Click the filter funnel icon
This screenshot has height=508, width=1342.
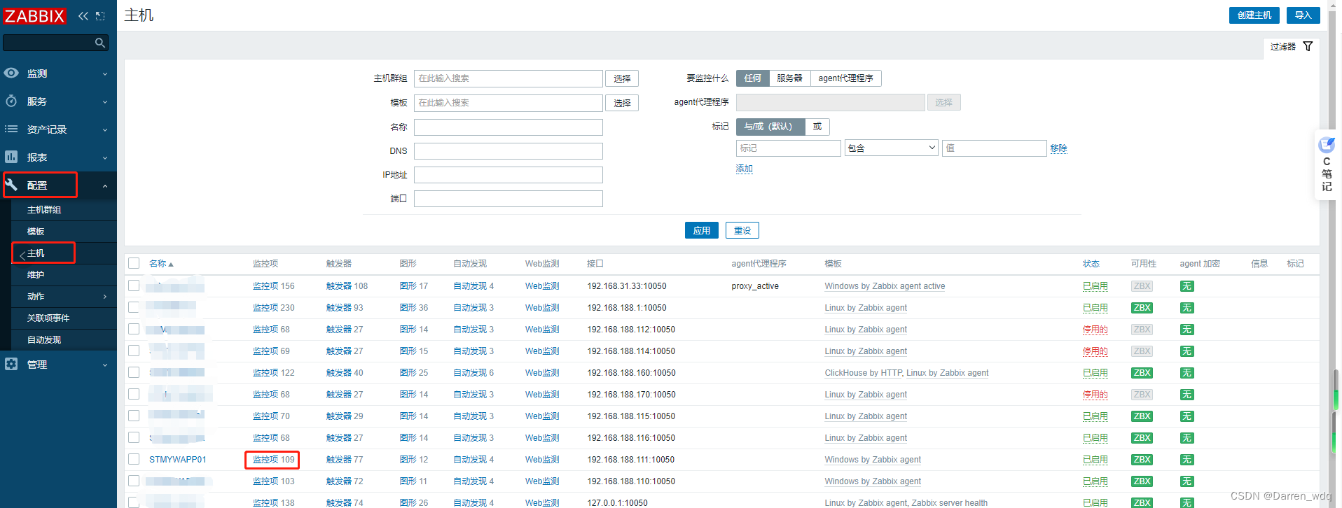click(1308, 46)
